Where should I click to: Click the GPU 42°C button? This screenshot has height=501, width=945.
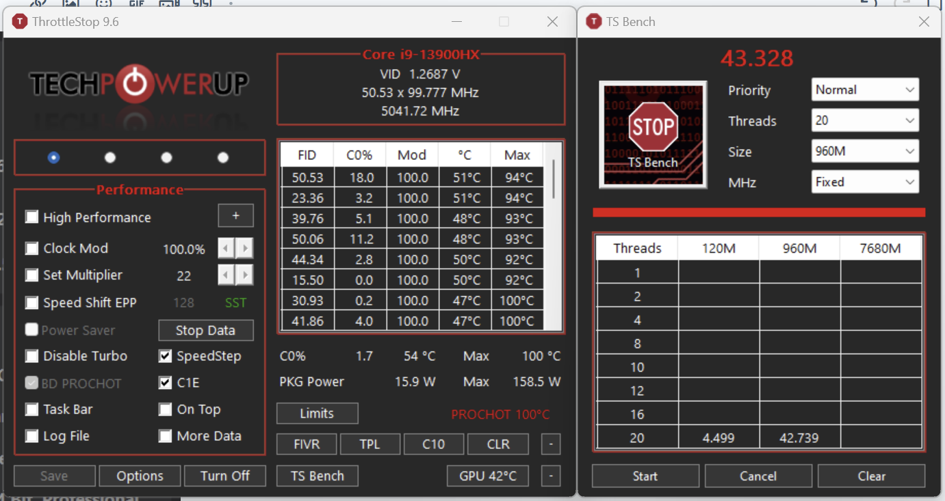488,476
